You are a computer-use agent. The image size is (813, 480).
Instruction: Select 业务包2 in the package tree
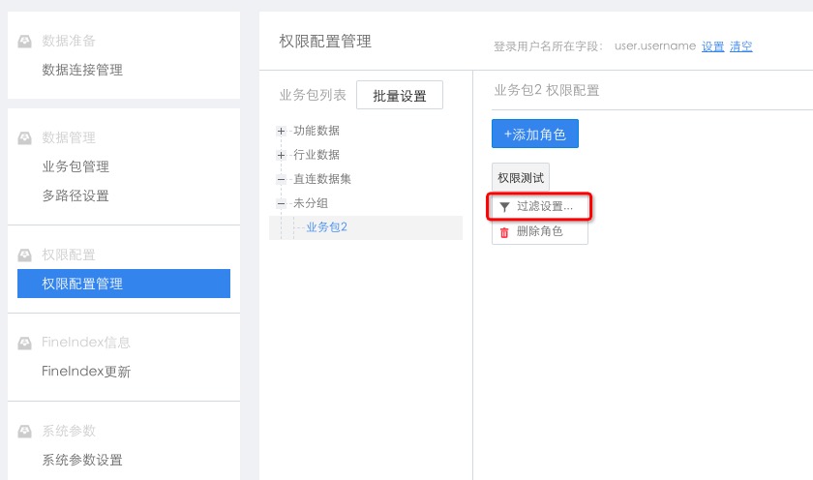(326, 227)
